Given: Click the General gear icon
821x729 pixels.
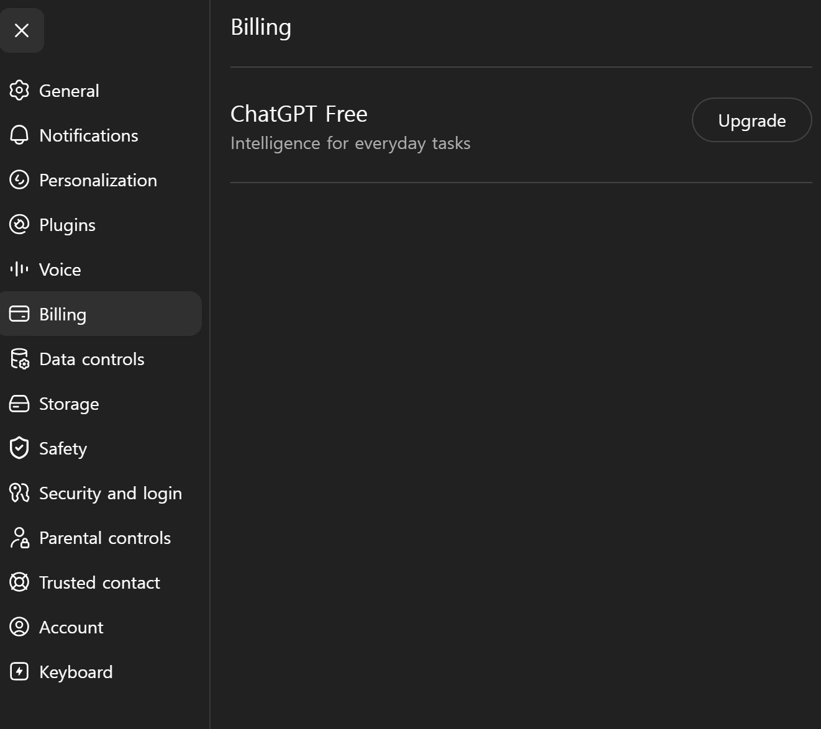Looking at the screenshot, I should click(19, 91).
